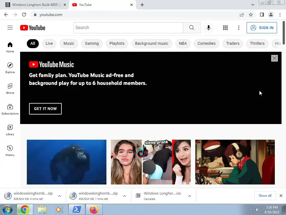Select the Thrillers filter chip
The height and width of the screenshot is (215, 286).
pyautogui.click(x=257, y=43)
